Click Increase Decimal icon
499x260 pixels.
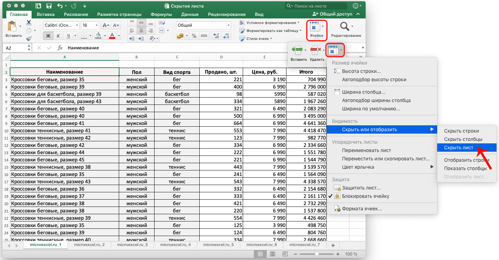tap(216, 36)
